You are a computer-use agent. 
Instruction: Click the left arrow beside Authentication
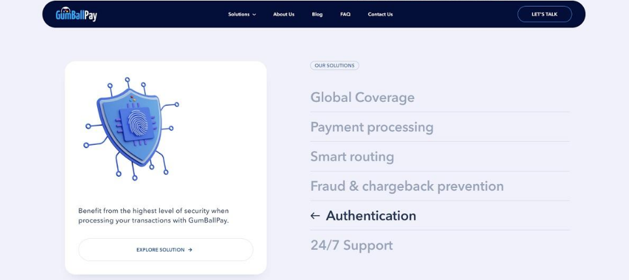pos(315,216)
